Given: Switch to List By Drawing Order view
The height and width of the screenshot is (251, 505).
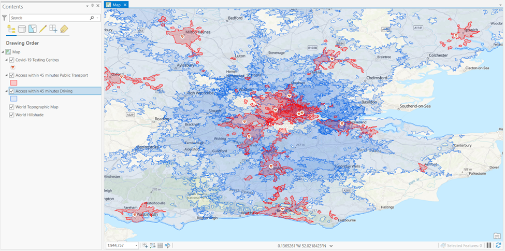Looking at the screenshot, I should (11, 30).
